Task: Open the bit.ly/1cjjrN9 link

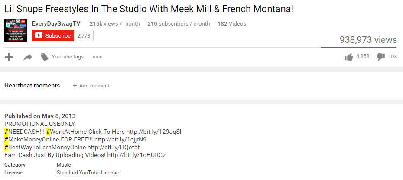Action: pyautogui.click(x=120, y=139)
